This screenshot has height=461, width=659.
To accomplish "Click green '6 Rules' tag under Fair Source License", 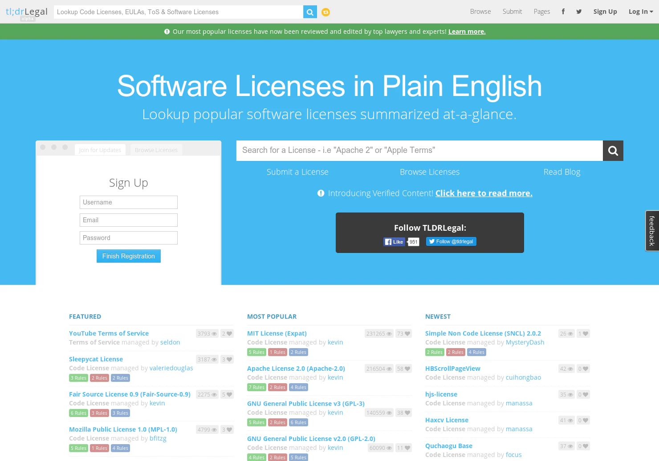I will [79, 413].
